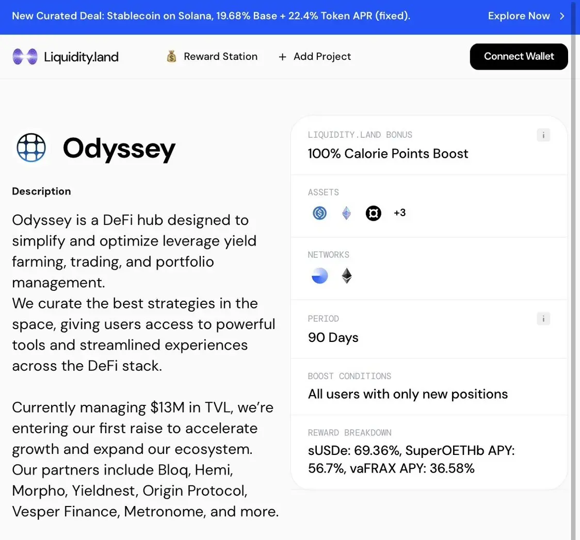Click the Odyssey project title

click(119, 148)
